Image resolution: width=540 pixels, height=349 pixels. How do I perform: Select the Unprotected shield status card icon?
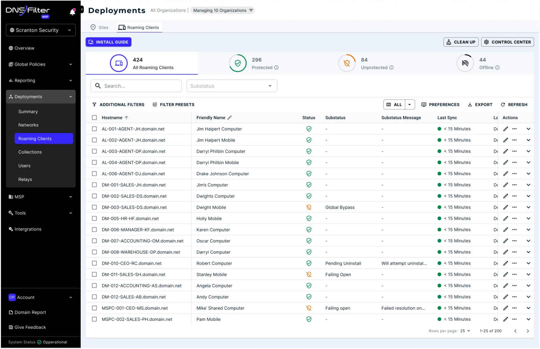[347, 63]
